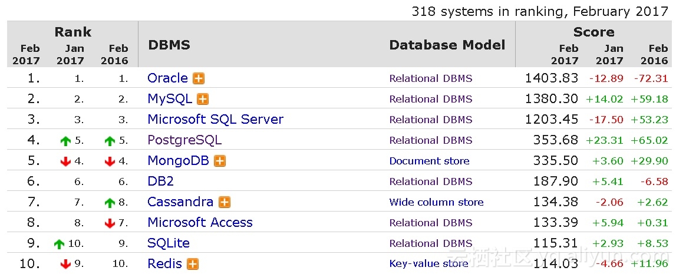Image resolution: width=676 pixels, height=274 pixels.
Task: Click Oracle yearly change -72.31
Action: [x=651, y=78]
